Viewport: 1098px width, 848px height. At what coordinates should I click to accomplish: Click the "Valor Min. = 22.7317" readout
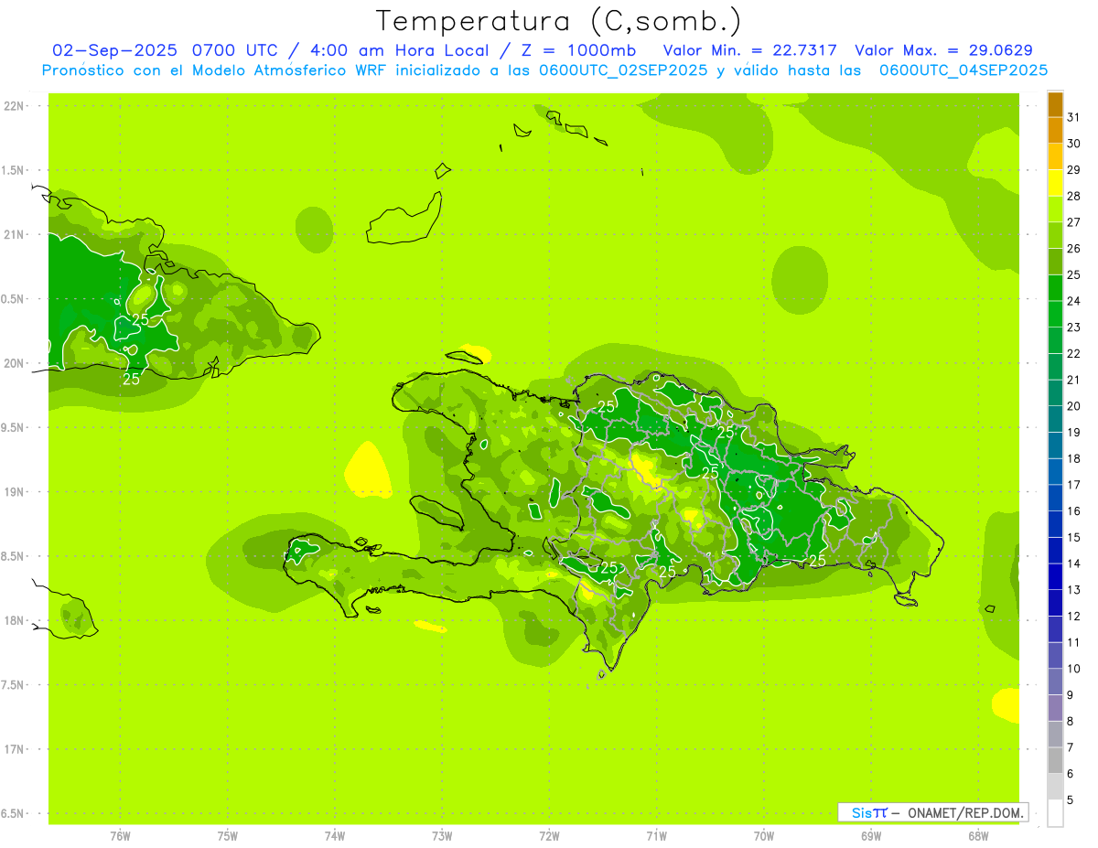pyautogui.click(x=749, y=50)
